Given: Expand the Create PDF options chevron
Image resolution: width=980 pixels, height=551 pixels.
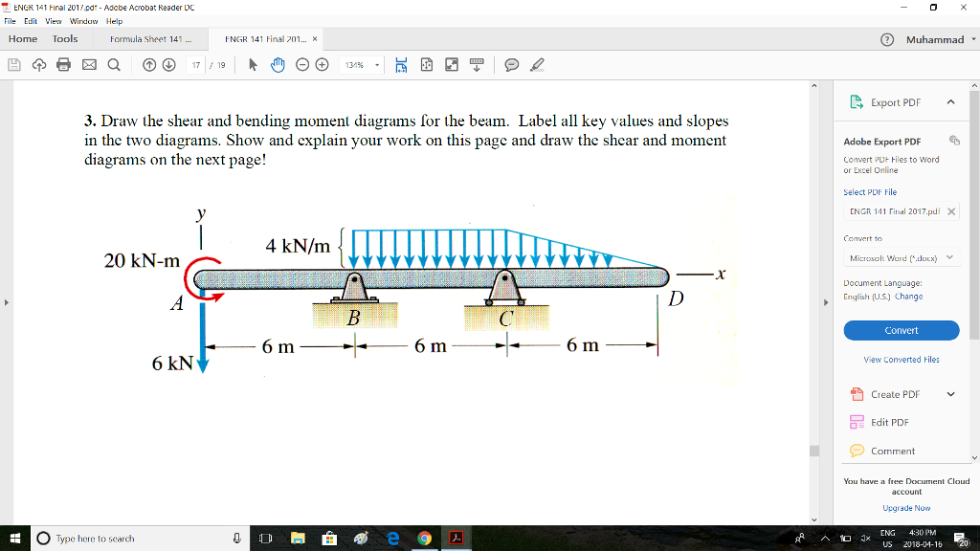Looking at the screenshot, I should tap(949, 393).
